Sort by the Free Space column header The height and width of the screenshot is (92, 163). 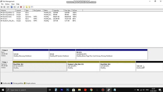coord(68,10)
